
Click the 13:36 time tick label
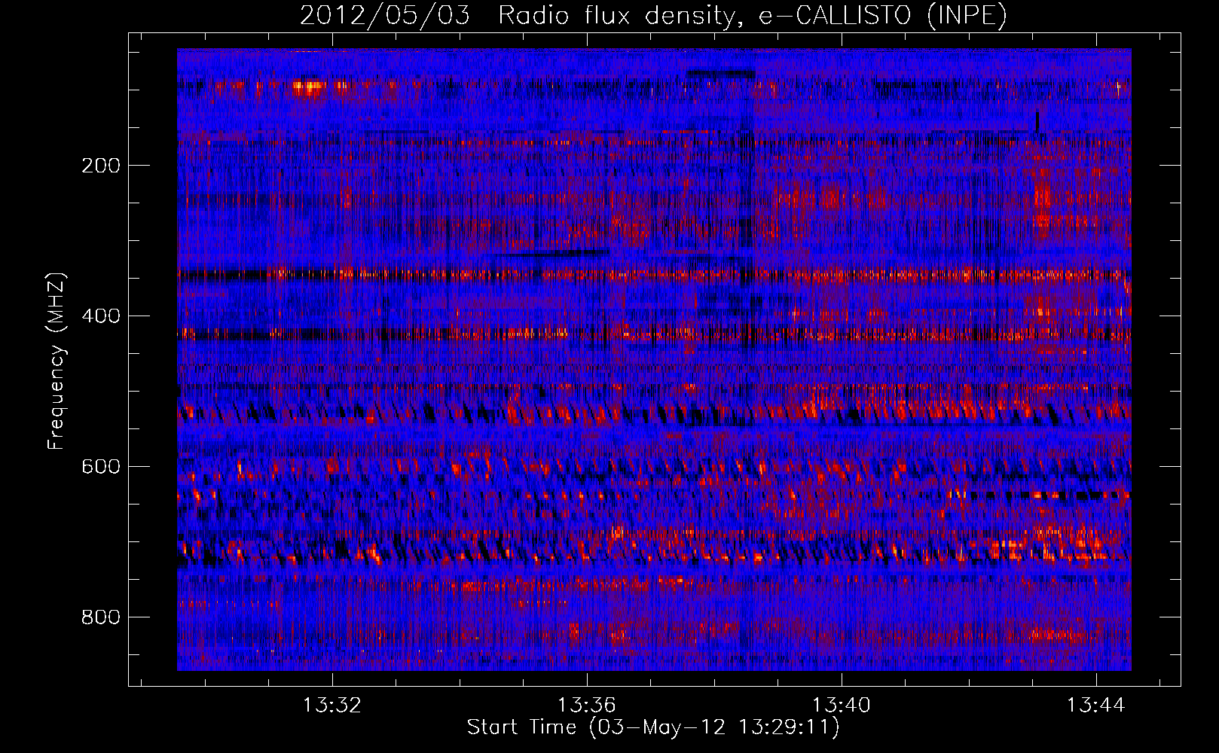pos(587,706)
